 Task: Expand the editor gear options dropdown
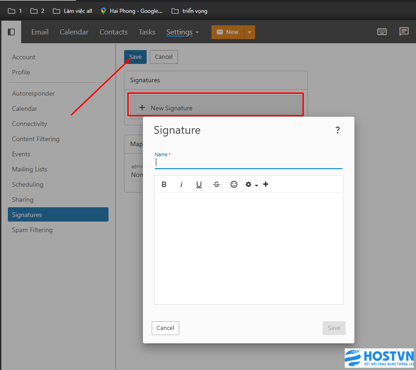tap(251, 184)
